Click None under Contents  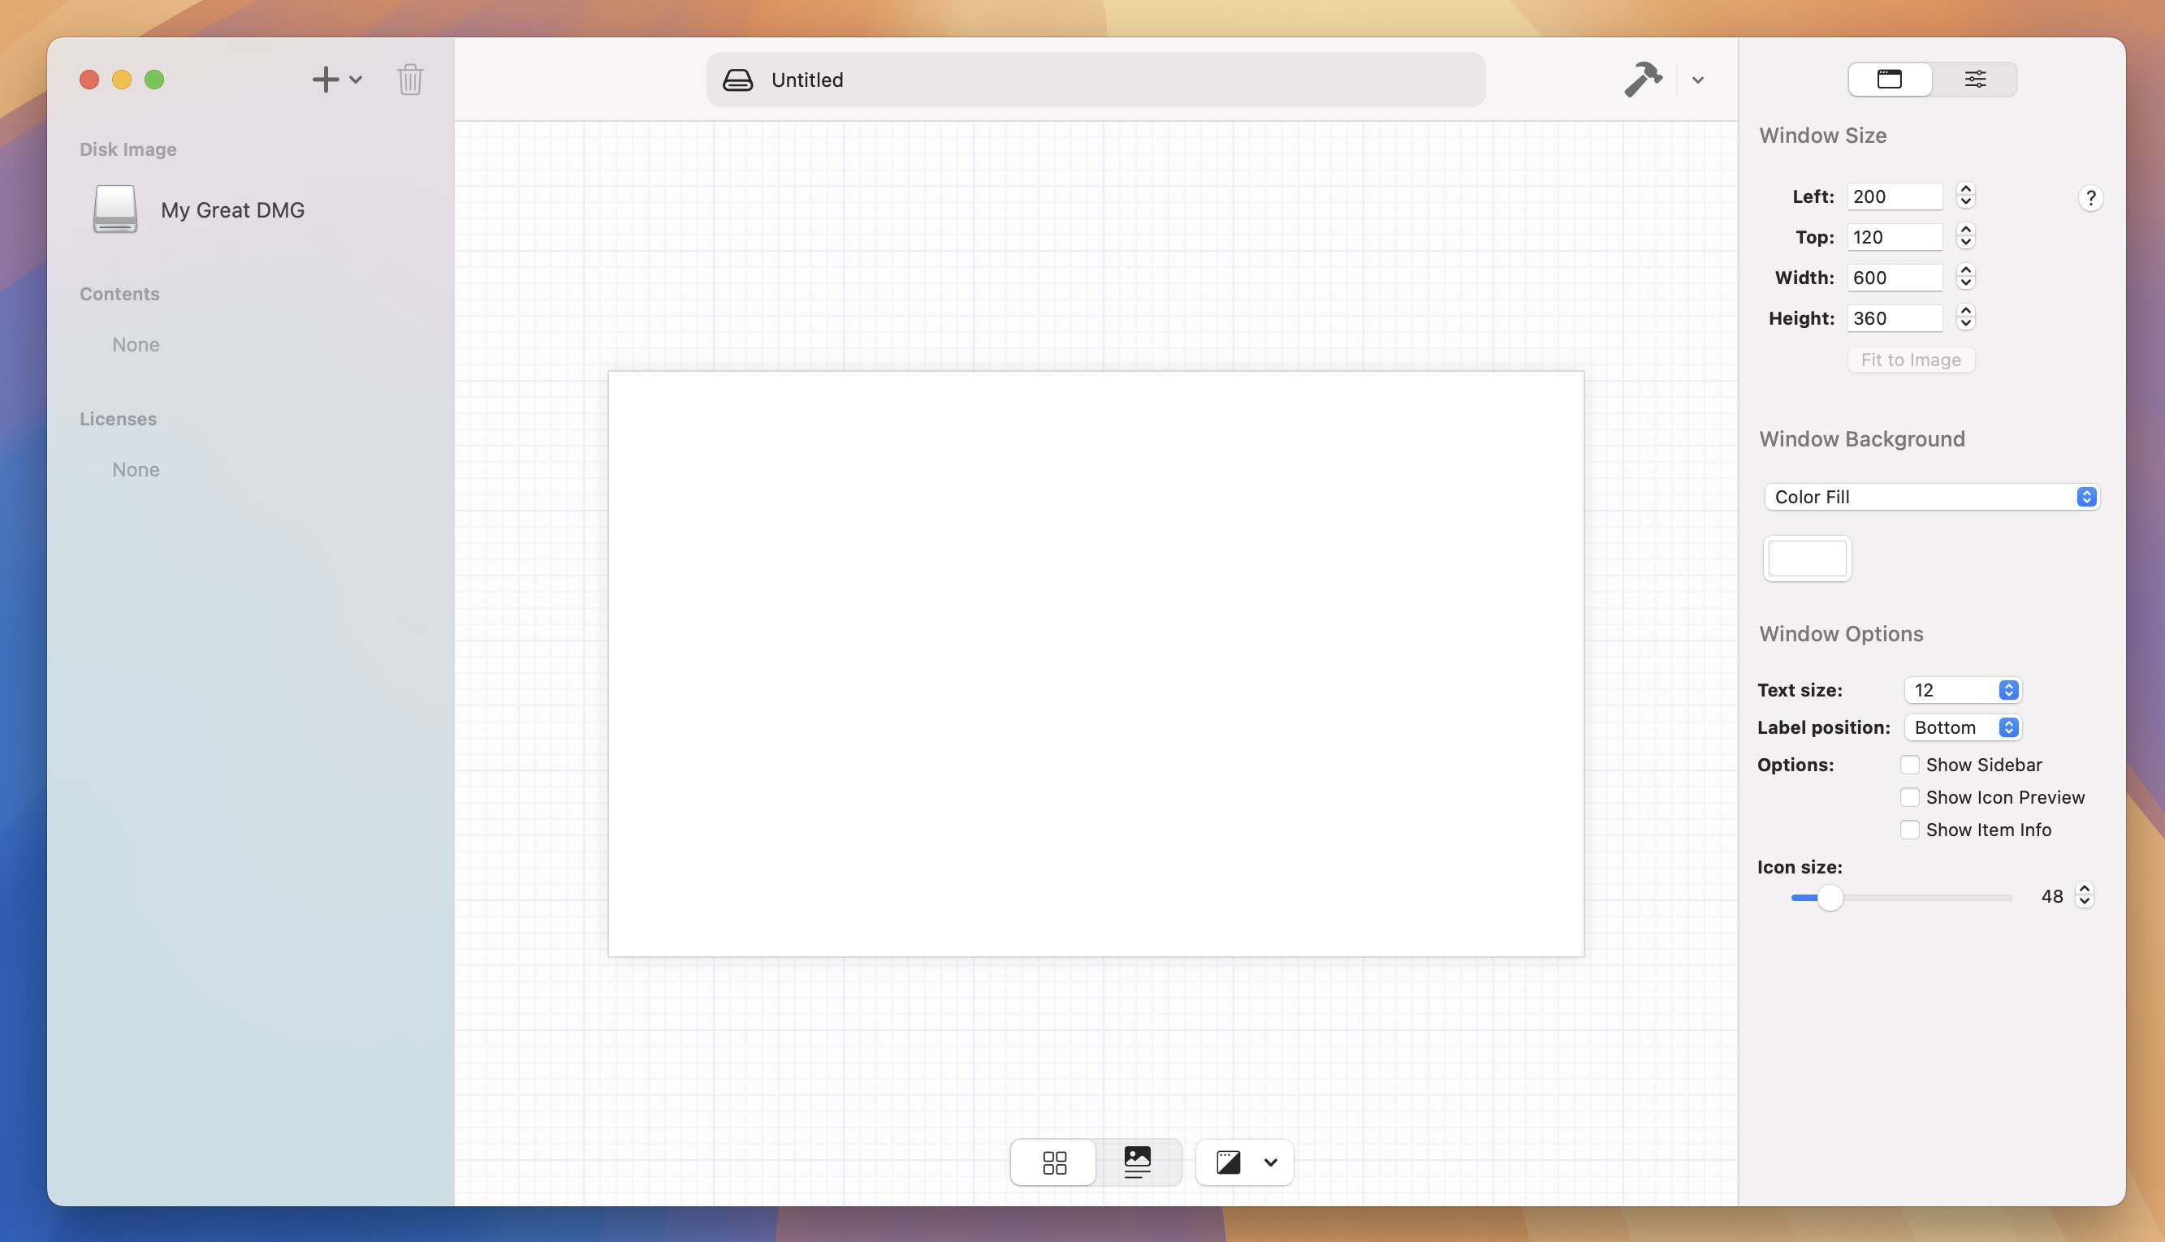tap(135, 345)
